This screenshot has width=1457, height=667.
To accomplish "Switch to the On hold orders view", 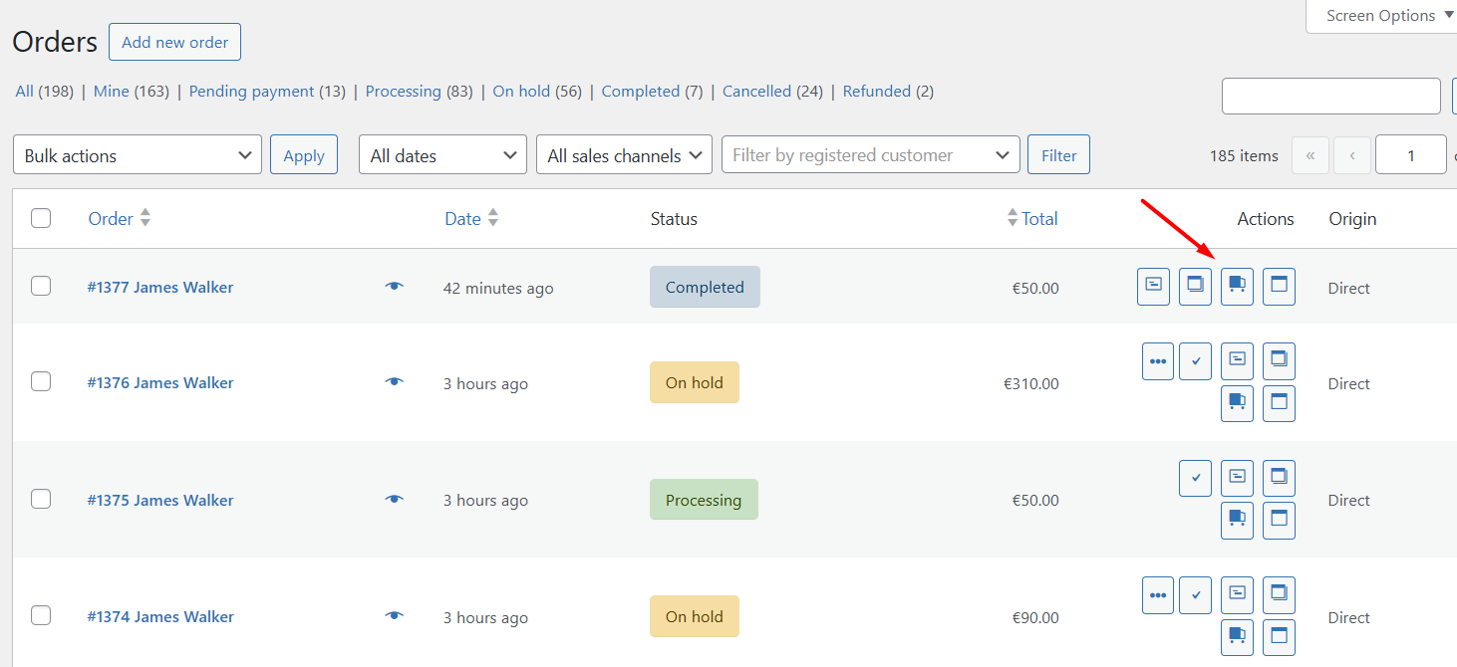I will tap(521, 92).
